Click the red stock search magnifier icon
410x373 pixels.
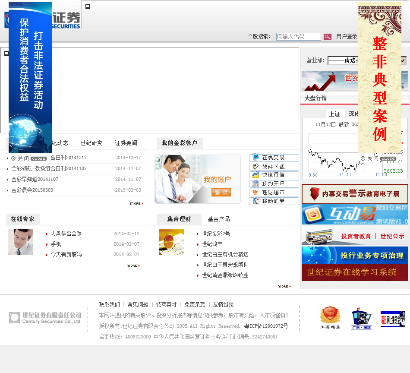(x=327, y=37)
